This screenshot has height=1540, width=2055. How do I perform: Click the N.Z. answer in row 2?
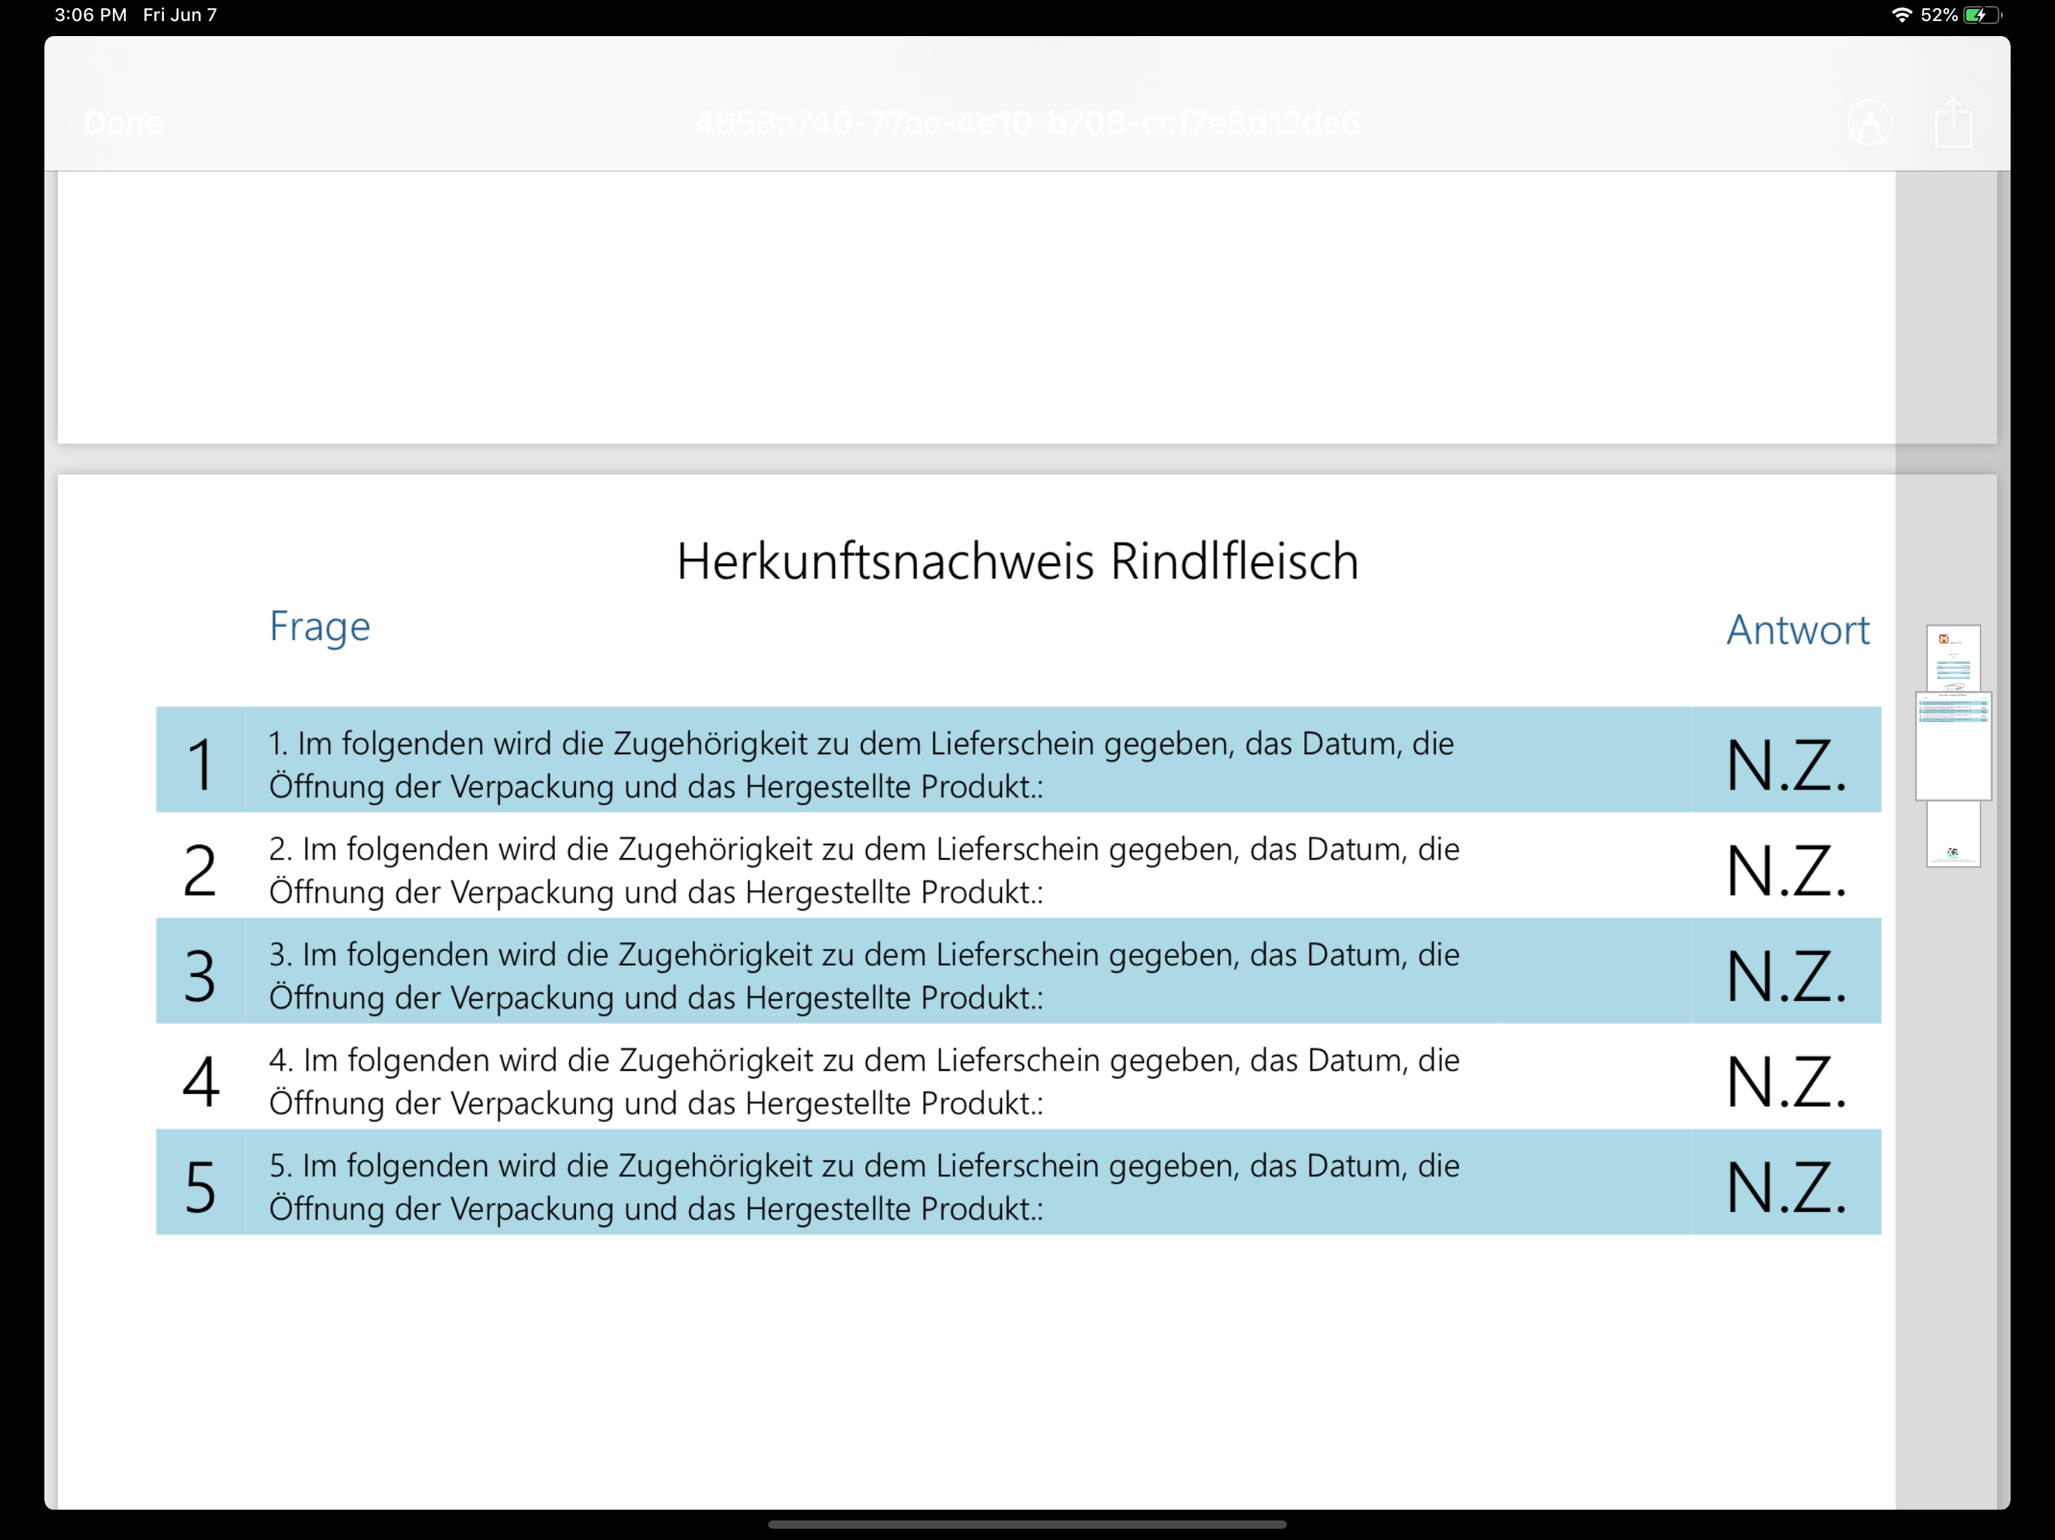point(1786,872)
